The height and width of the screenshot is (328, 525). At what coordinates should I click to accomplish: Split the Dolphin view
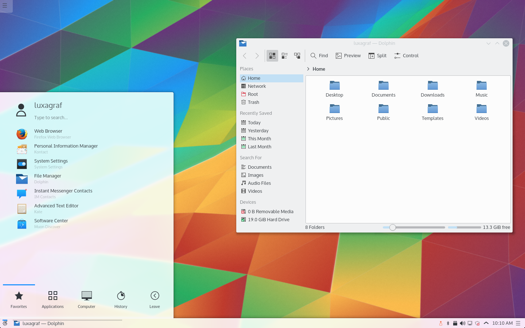click(x=377, y=55)
